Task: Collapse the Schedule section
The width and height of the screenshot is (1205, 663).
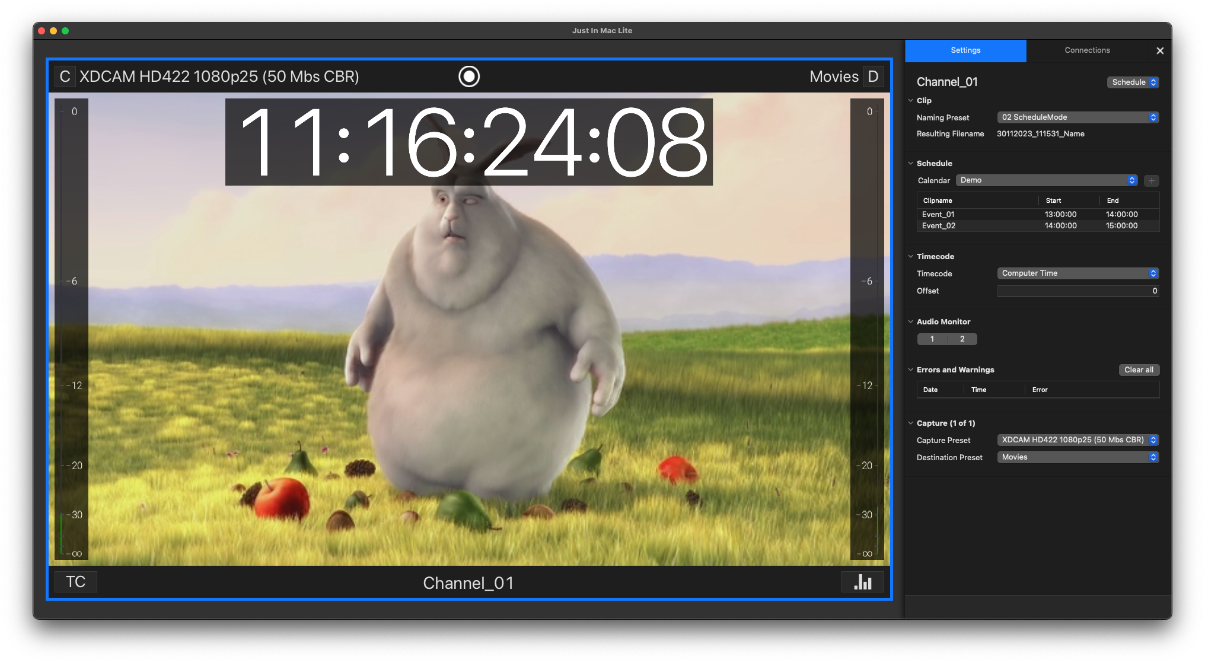Action: [911, 164]
